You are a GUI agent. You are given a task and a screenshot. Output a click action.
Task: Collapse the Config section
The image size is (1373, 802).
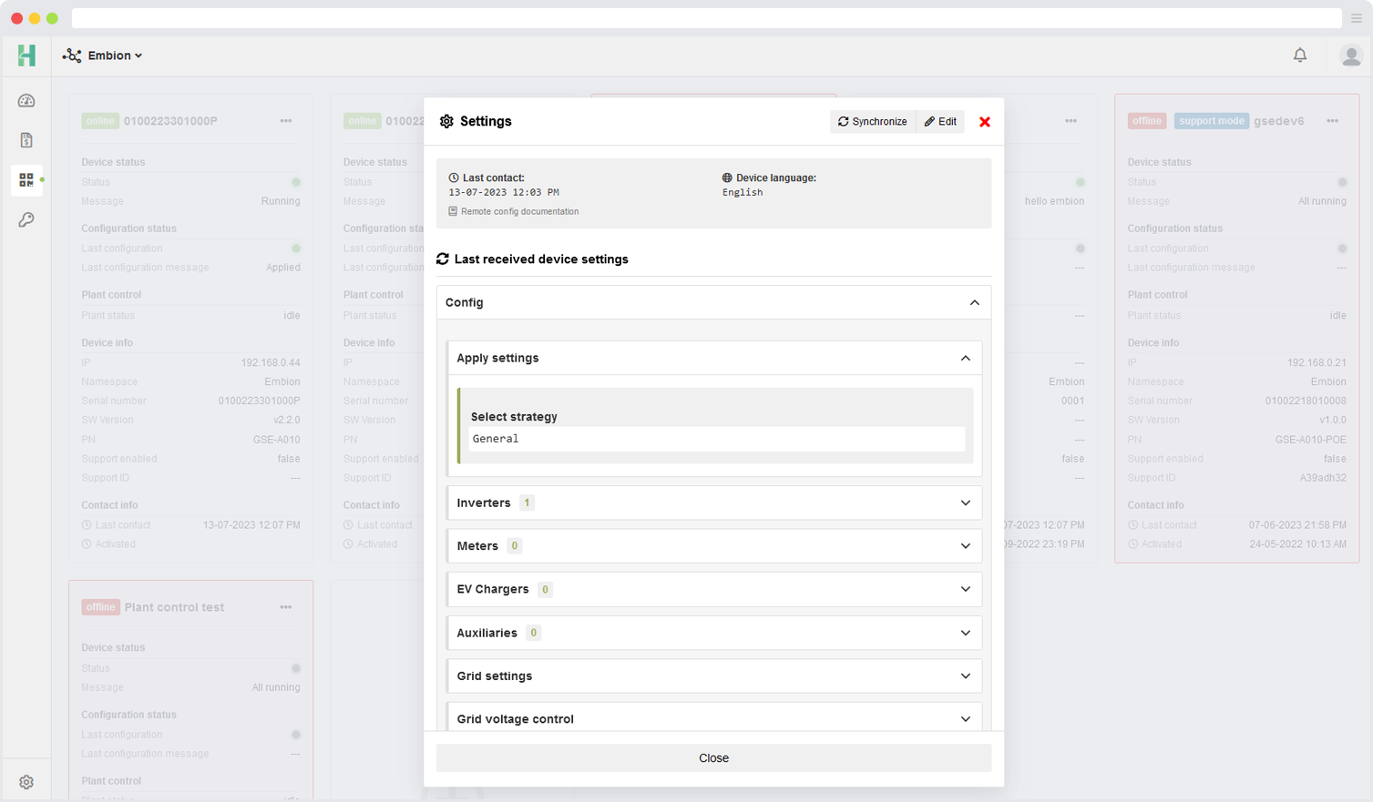coord(974,302)
